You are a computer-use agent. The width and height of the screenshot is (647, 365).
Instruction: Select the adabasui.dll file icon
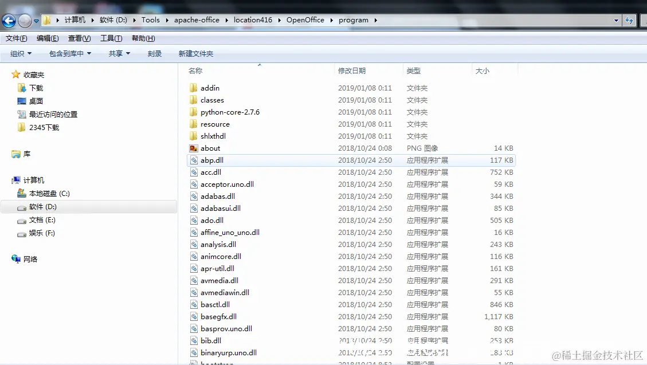click(x=194, y=208)
